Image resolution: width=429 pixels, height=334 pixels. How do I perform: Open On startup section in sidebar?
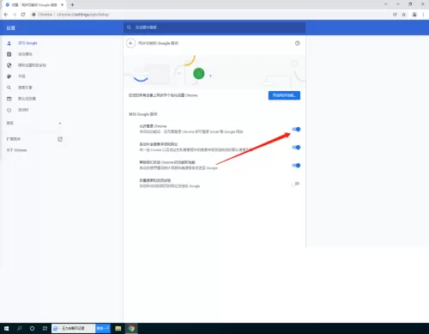23,110
